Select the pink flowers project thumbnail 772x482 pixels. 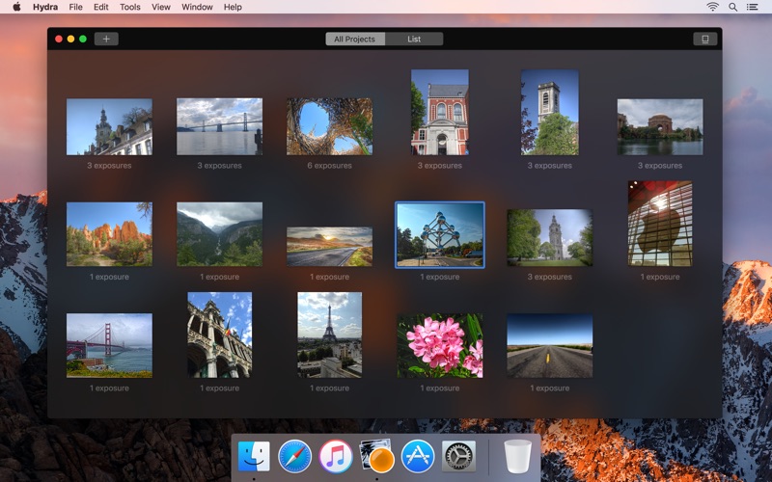(x=440, y=345)
